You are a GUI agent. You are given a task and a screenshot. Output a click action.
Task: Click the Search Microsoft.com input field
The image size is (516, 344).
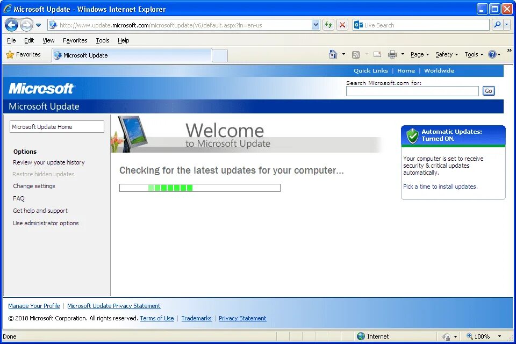click(x=412, y=90)
